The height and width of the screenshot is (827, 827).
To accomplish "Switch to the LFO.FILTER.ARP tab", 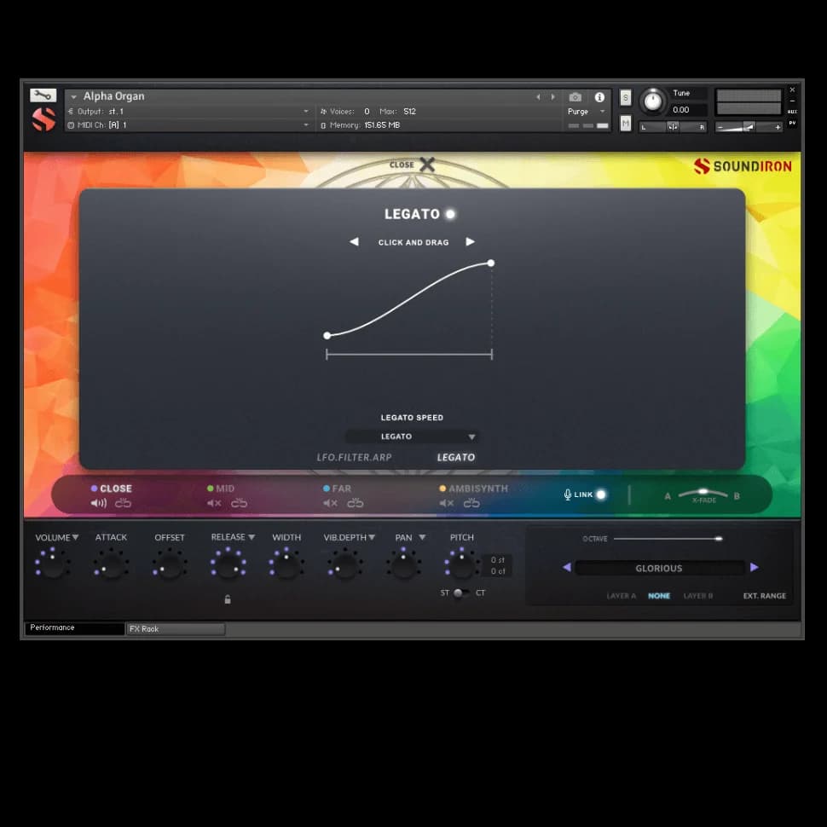I will pos(354,458).
